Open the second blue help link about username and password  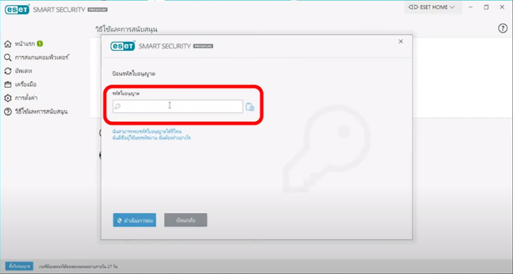pos(151,138)
